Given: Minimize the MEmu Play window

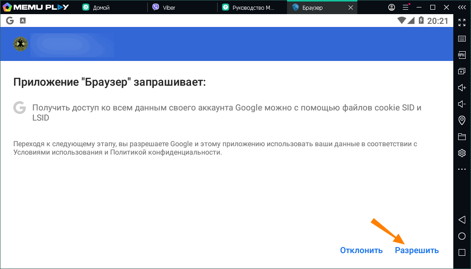Looking at the screenshot, I should tap(419, 7).
